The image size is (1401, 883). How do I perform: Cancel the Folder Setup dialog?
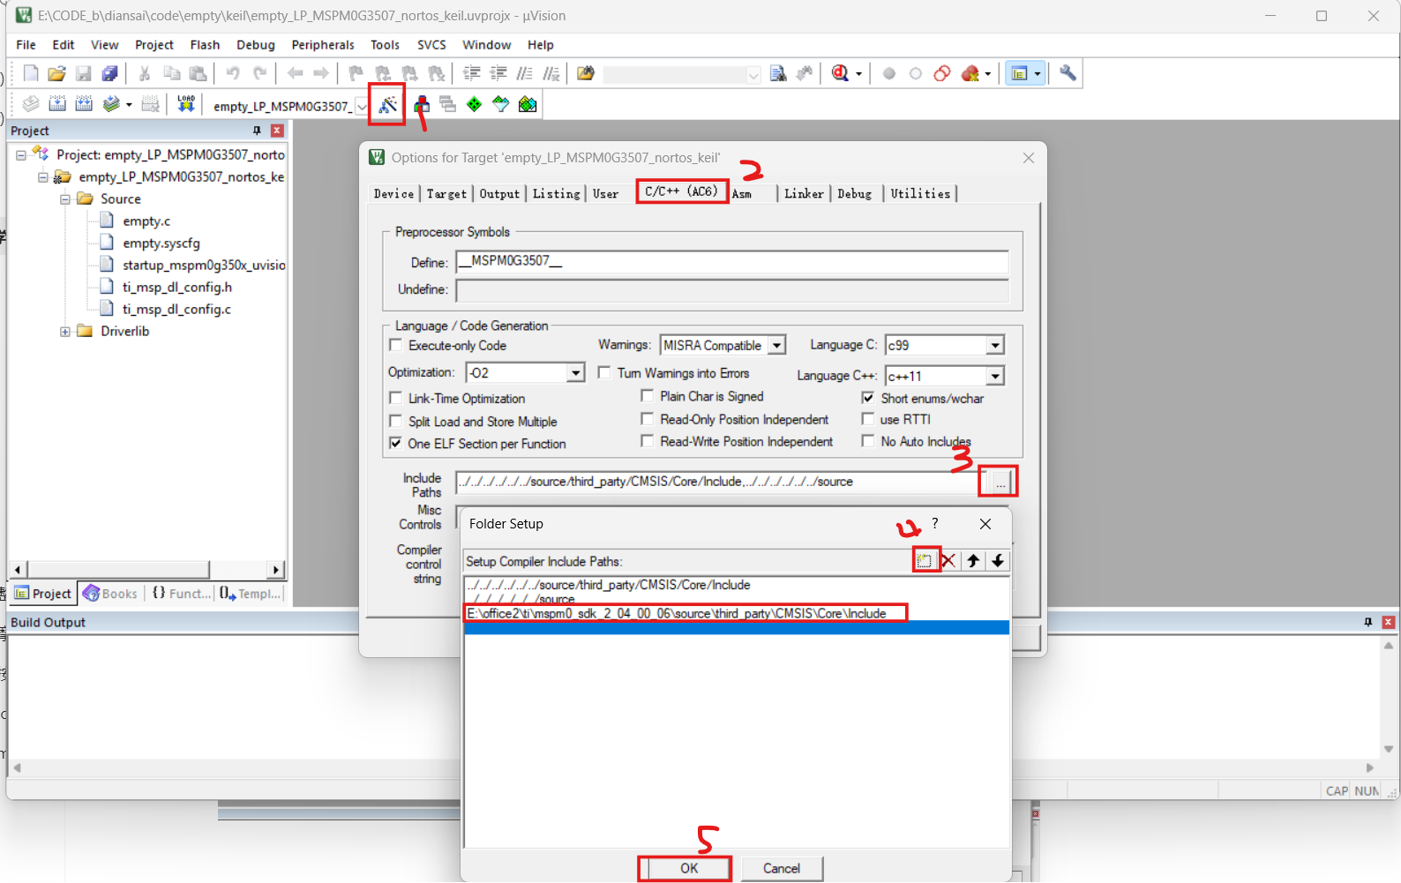[782, 869]
